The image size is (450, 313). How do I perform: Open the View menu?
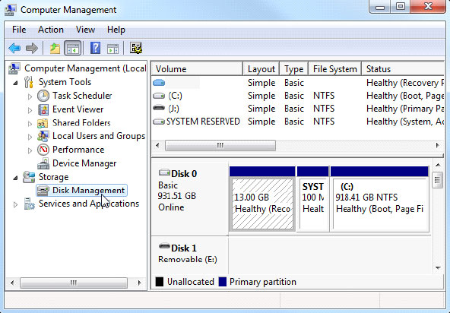coord(85,30)
